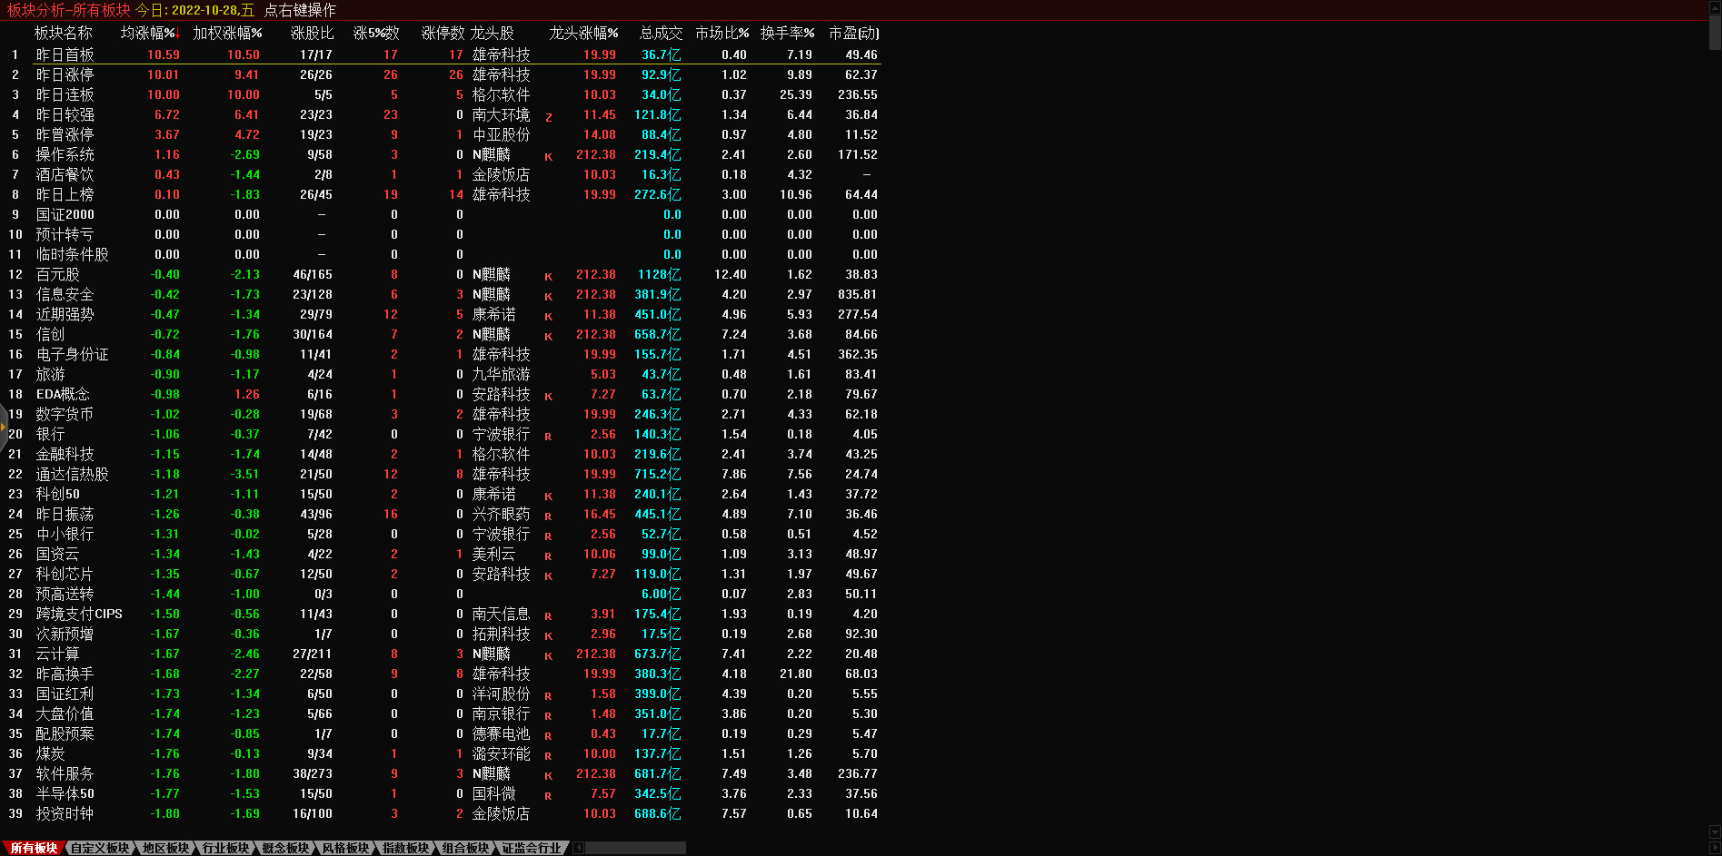Select the 数字货币 sector name
The height and width of the screenshot is (856, 1722).
pyautogui.click(x=65, y=414)
